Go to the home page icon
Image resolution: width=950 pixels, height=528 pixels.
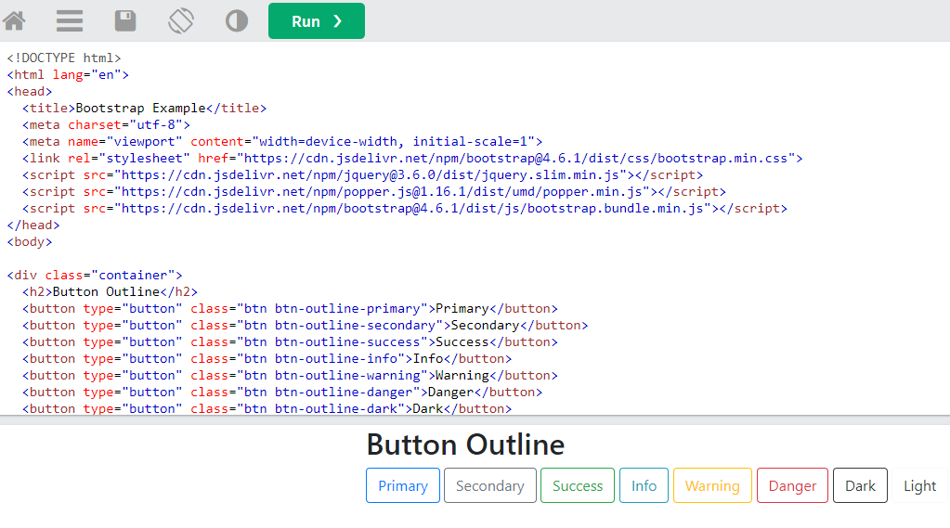click(x=15, y=21)
